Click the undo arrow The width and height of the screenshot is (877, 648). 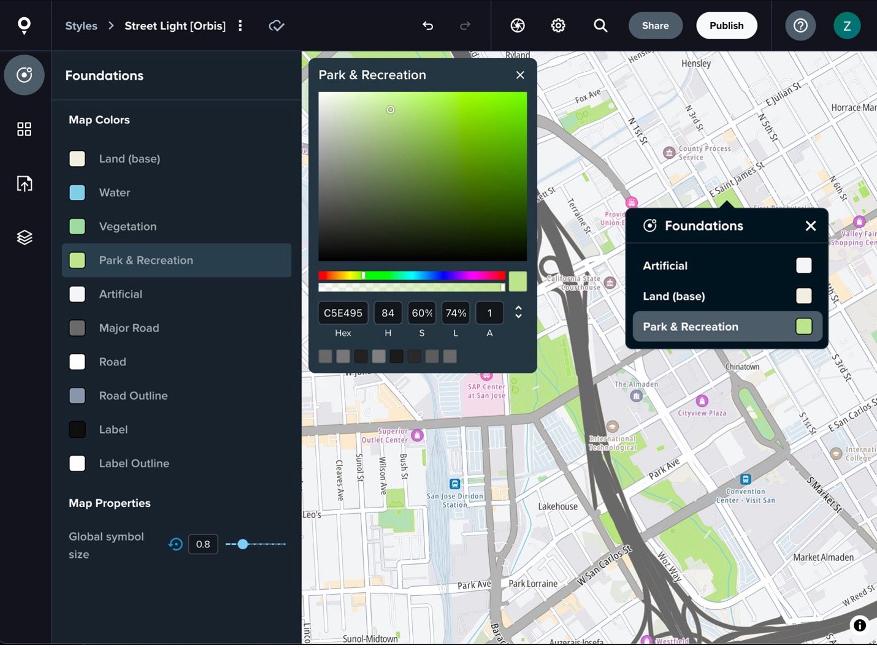(427, 26)
